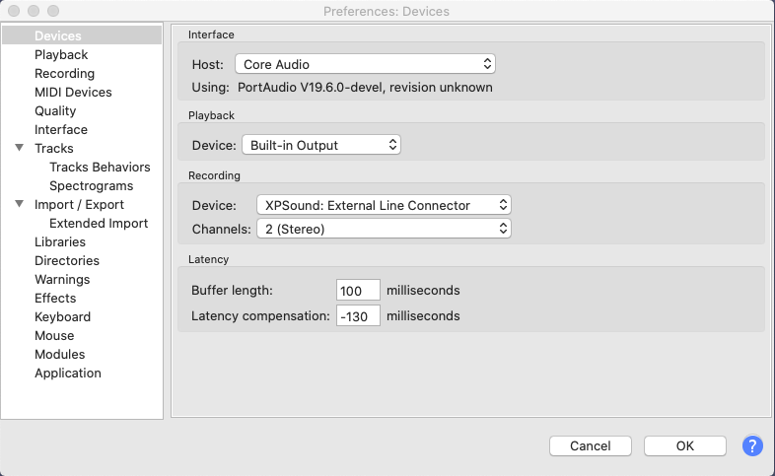Open the Playback Device dropdown
The image size is (775, 476).
coord(321,145)
